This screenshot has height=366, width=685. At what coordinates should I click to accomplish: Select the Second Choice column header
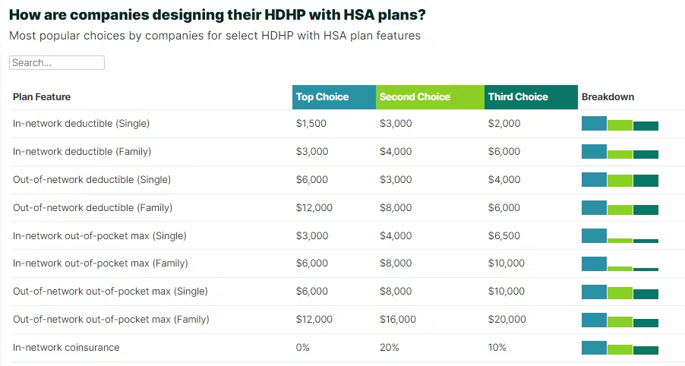coord(415,97)
